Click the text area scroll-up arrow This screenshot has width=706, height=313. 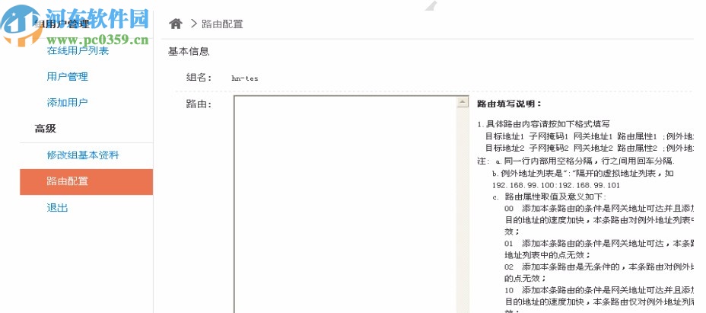click(x=463, y=102)
